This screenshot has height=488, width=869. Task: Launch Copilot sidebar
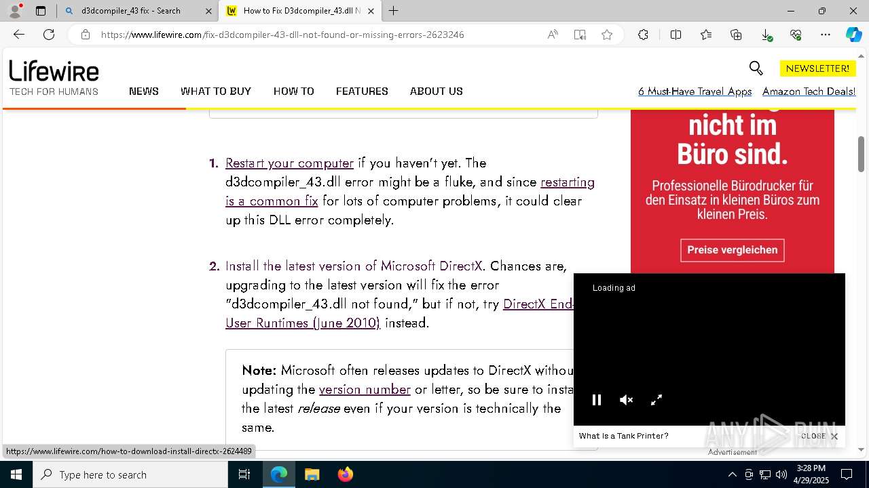pyautogui.click(x=853, y=35)
